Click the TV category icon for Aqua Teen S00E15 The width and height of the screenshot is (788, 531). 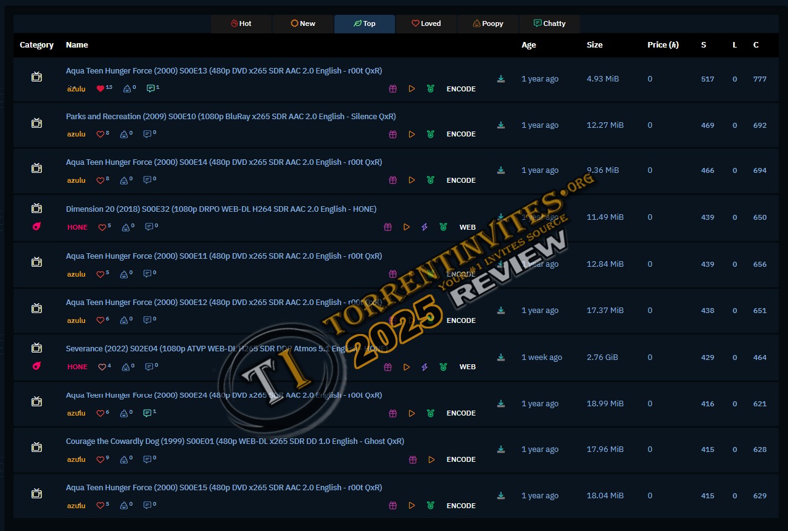pos(36,493)
